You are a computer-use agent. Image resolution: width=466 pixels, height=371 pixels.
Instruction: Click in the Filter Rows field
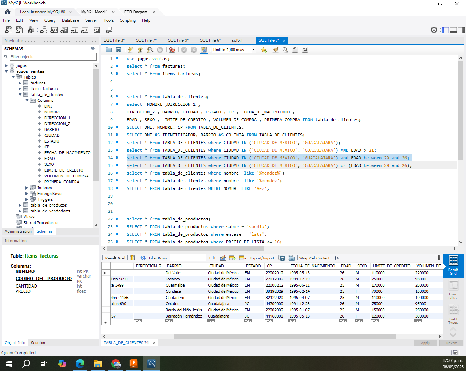187,258
